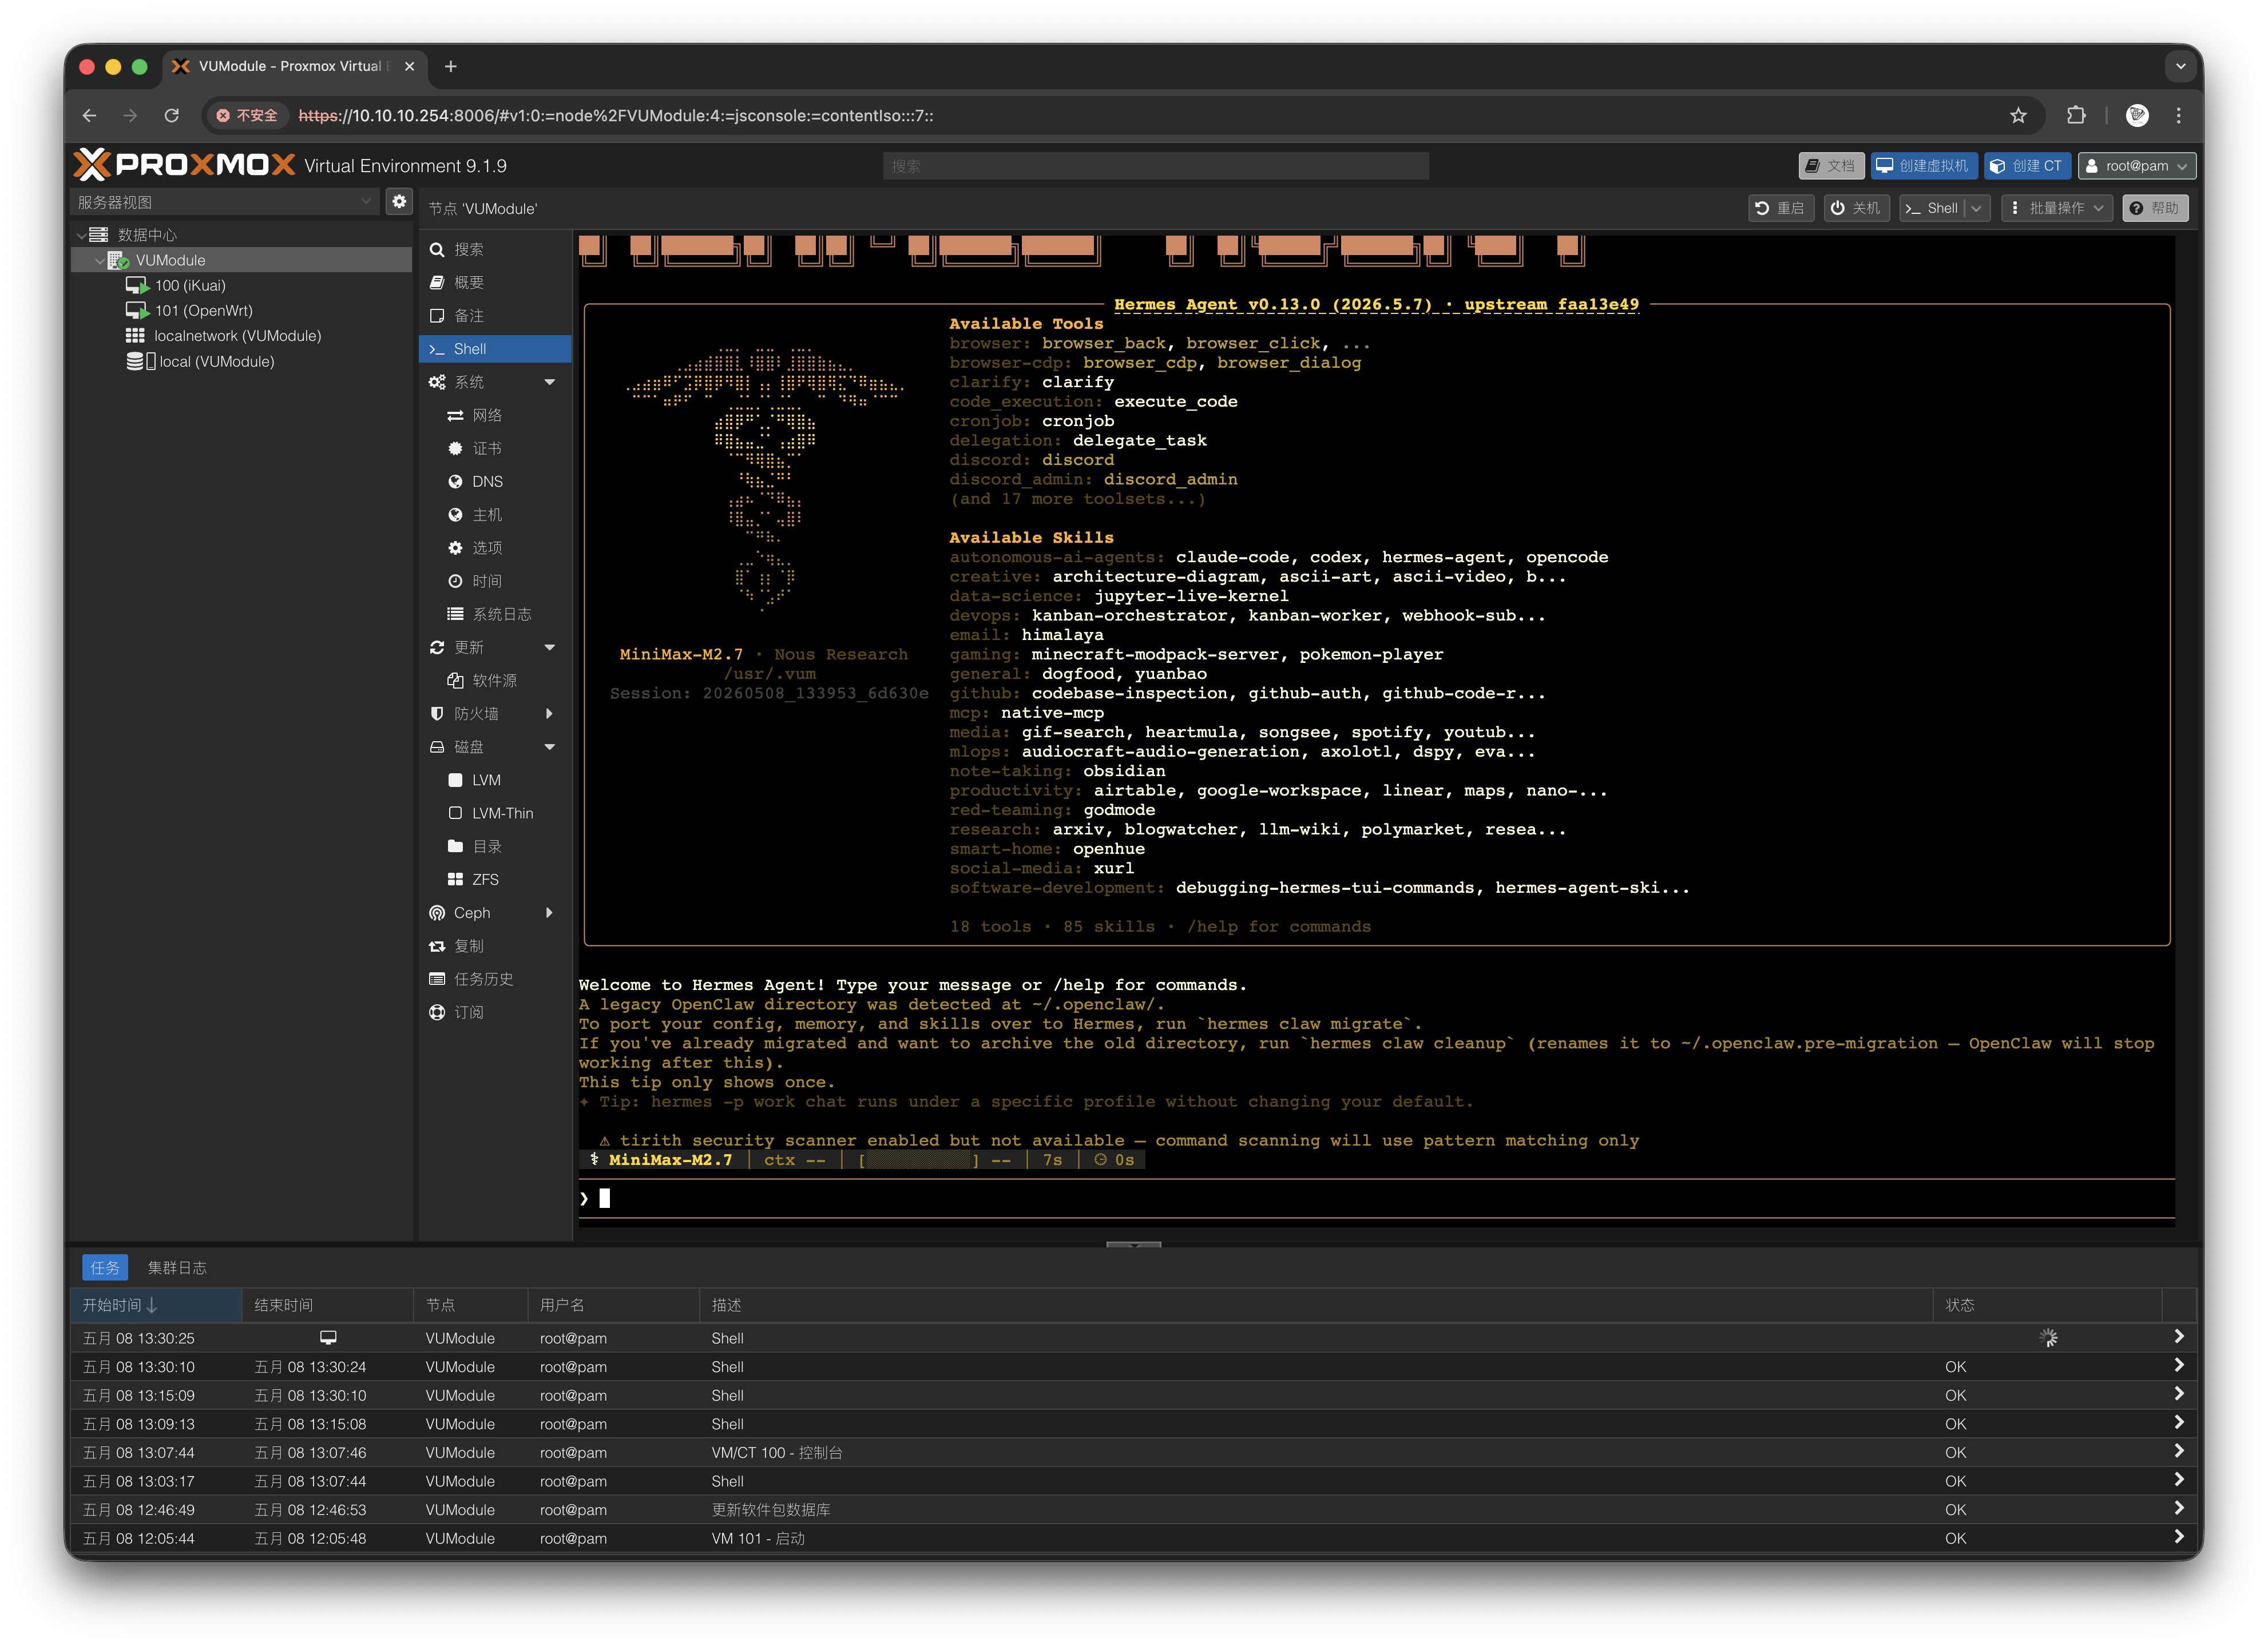Image resolution: width=2268 pixels, height=1646 pixels.
Task: Switch to the 集群日志 tab
Action: click(177, 1267)
